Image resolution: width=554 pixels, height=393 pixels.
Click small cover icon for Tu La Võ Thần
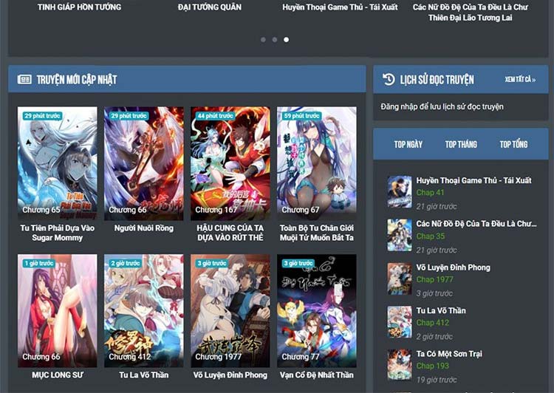coord(400,322)
